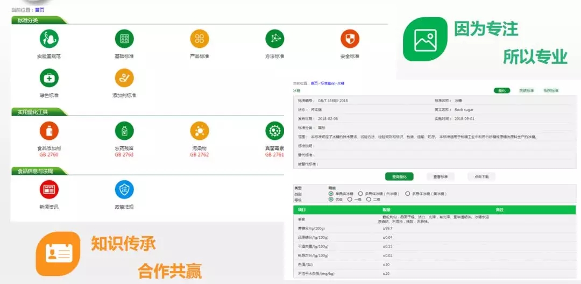Open the 政策法规 law shield icon
Image resolution: width=581 pixels, height=284 pixels.
tap(124, 189)
